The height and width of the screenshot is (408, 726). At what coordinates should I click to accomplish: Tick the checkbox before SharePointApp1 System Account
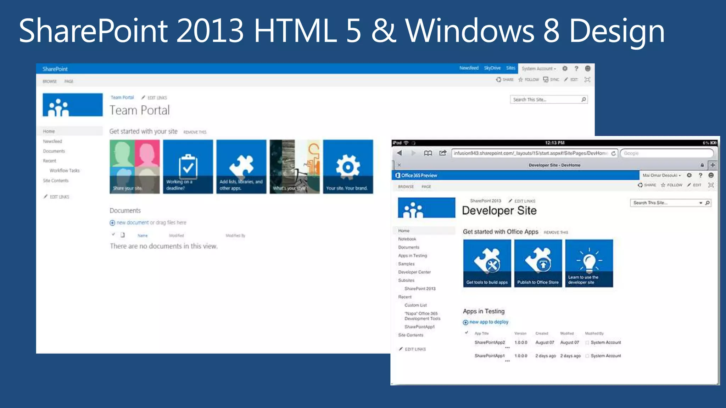587,356
